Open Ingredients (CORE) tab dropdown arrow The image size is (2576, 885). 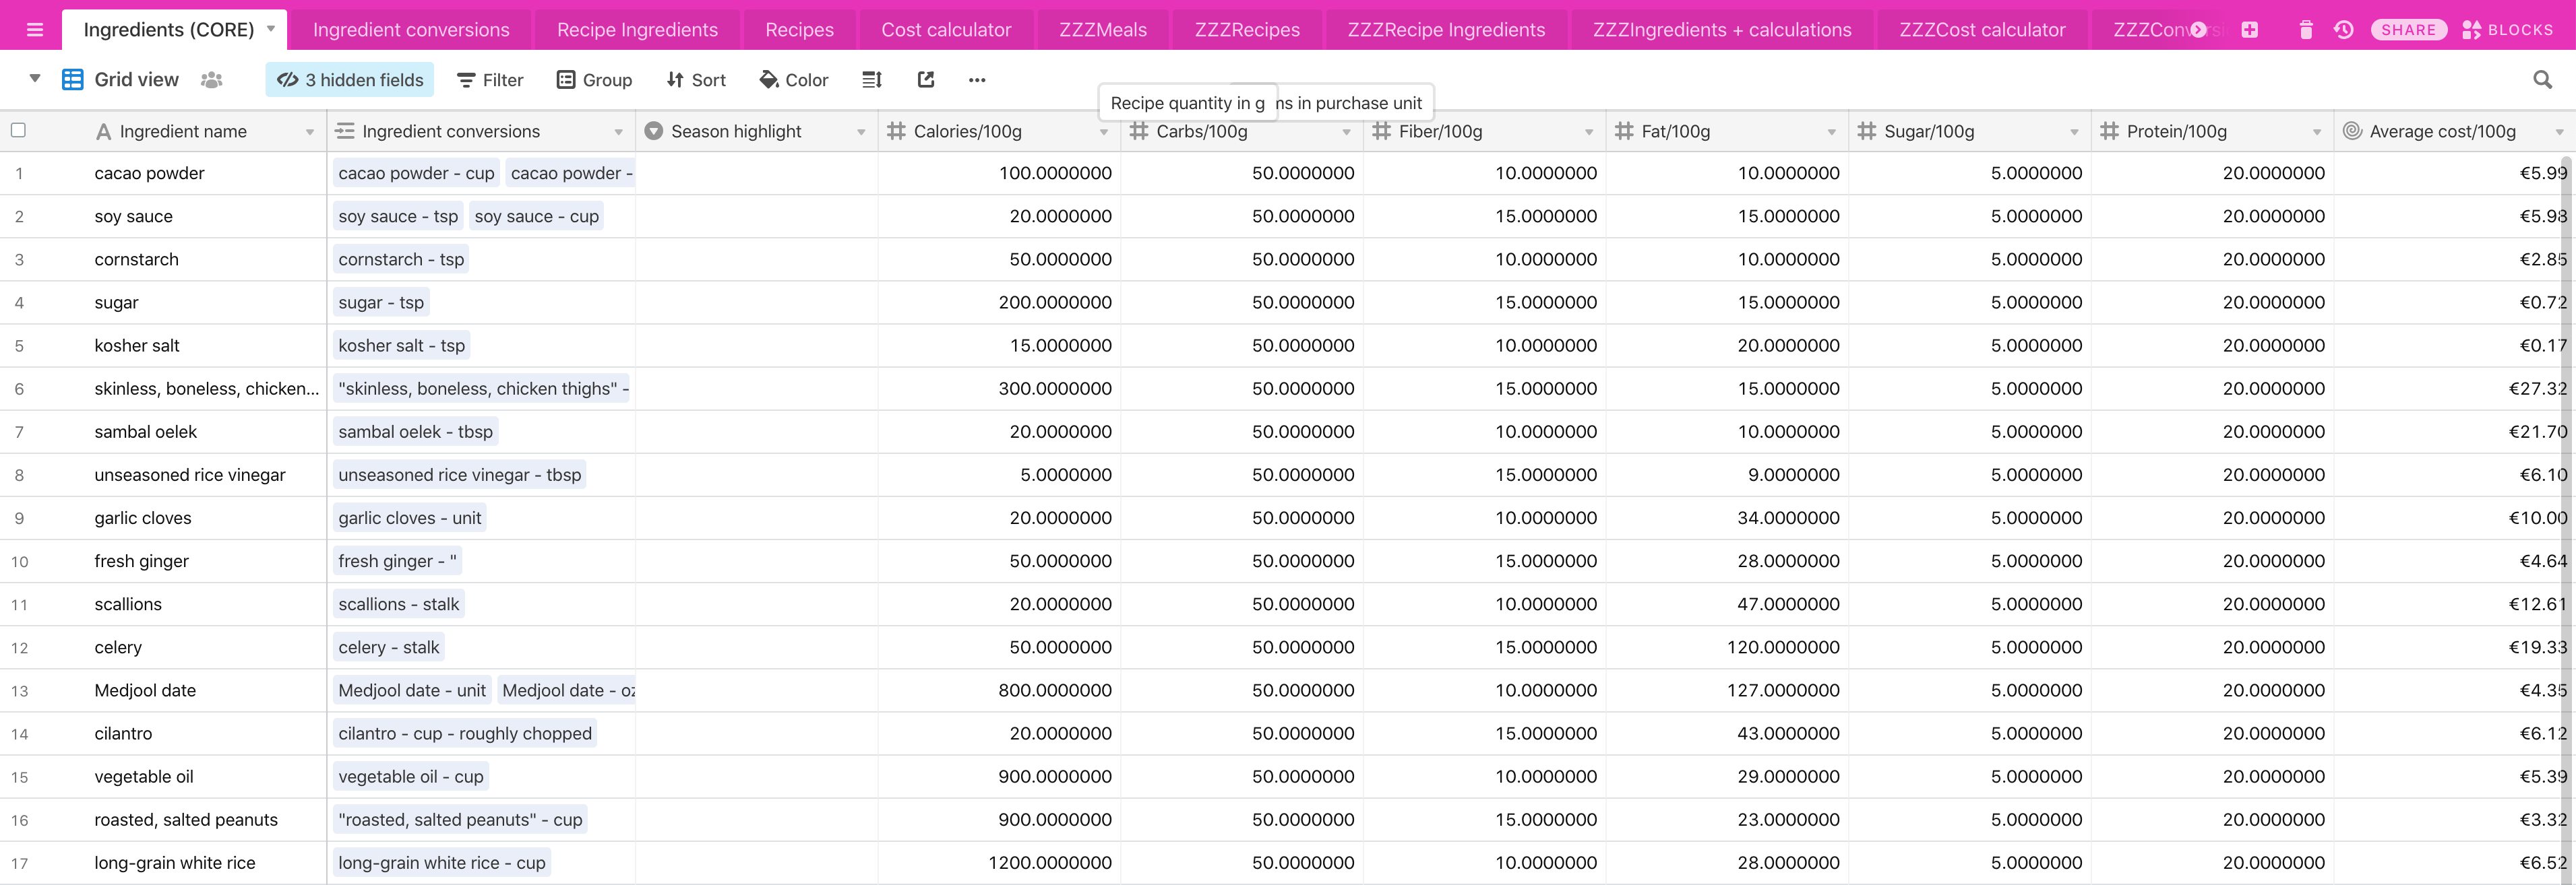coord(270,29)
